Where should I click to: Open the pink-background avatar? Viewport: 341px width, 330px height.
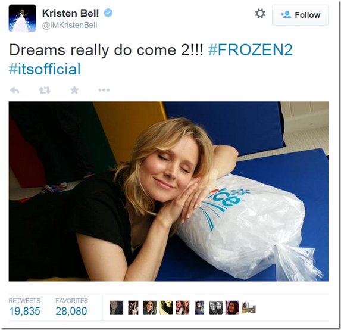(x=232, y=307)
